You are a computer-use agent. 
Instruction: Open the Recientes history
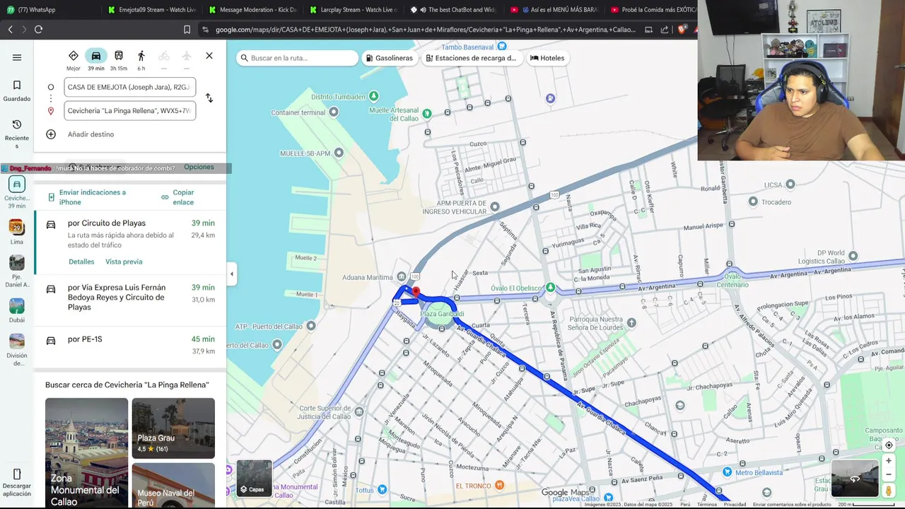(x=17, y=134)
